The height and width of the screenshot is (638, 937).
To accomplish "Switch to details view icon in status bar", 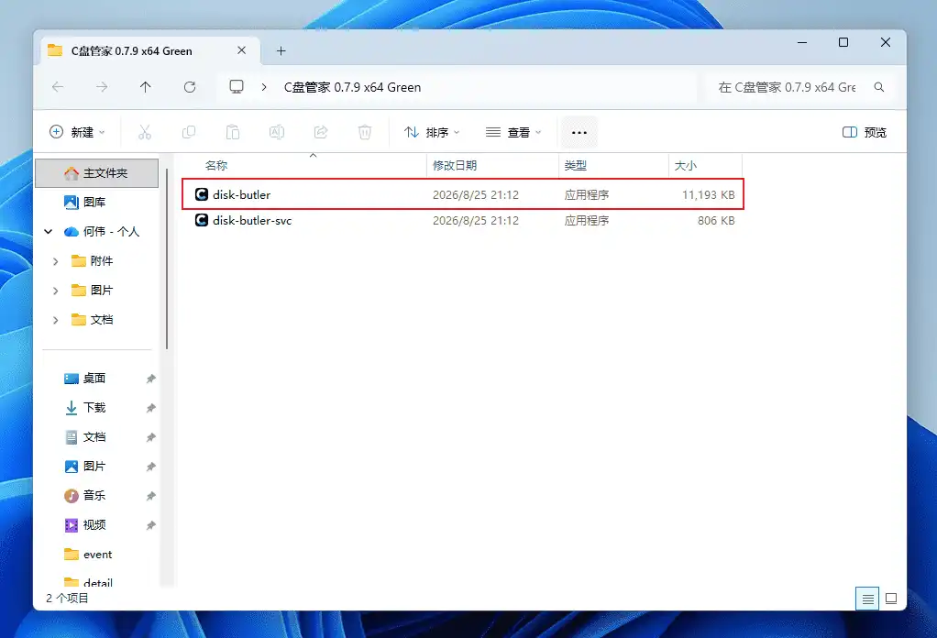I will click(x=867, y=599).
